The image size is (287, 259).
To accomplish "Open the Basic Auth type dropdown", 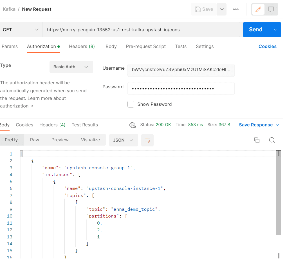I will pos(71,67).
